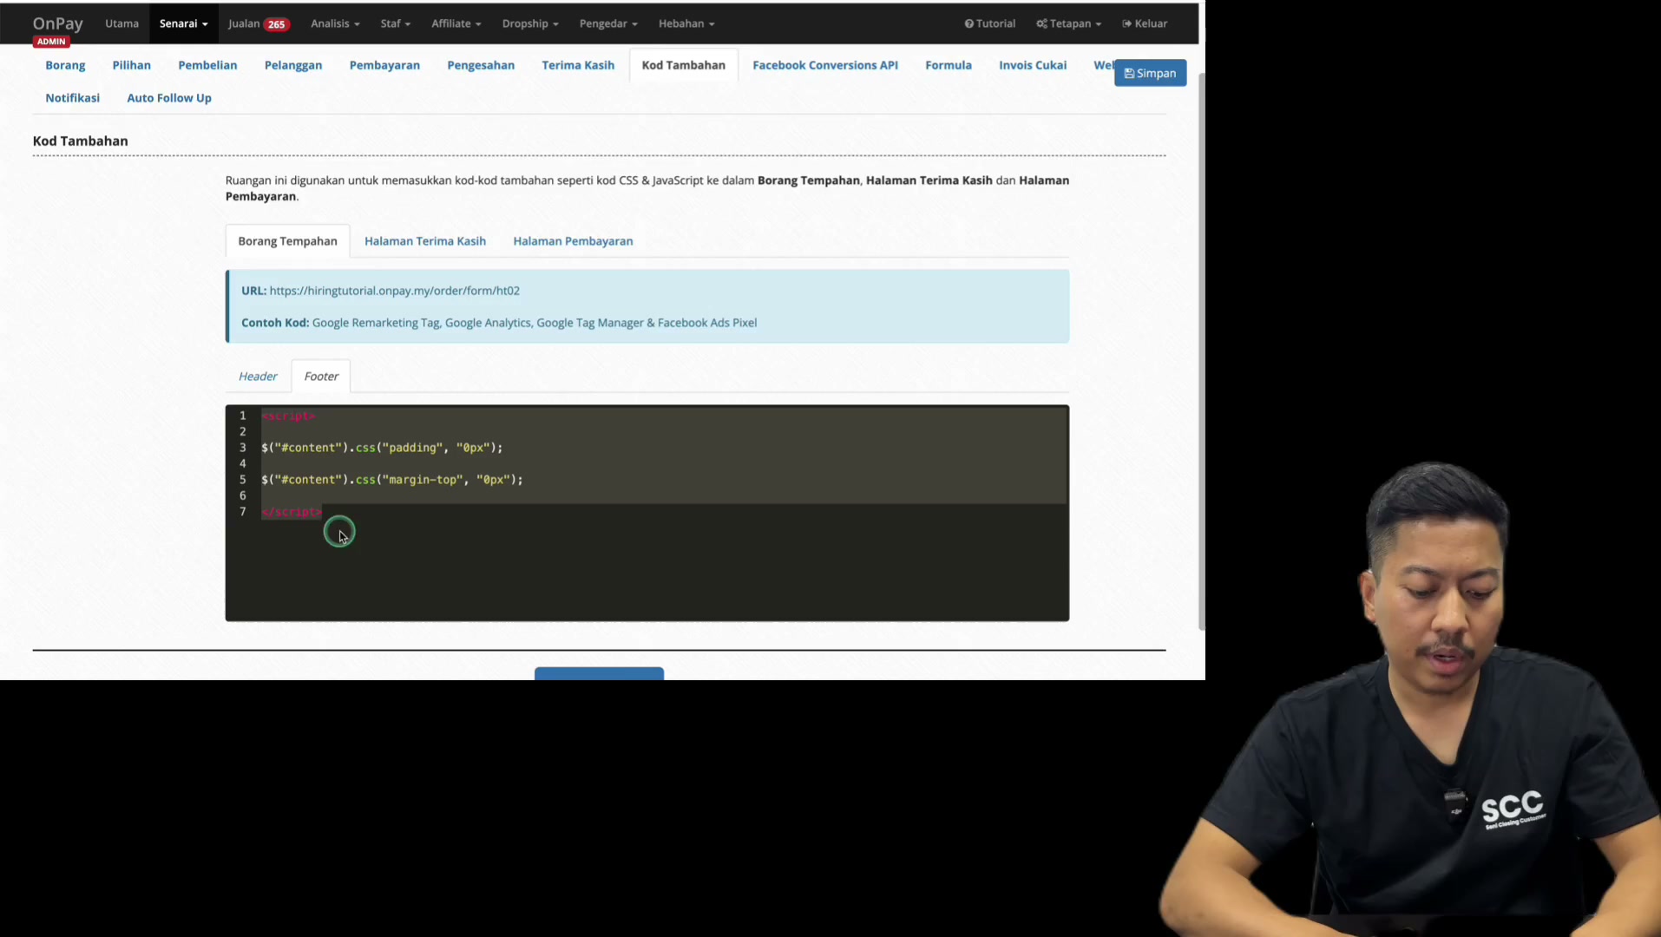Switch to the Formula tab

pos(948,65)
